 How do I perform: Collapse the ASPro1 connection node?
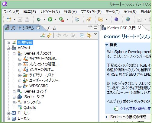(8, 49)
